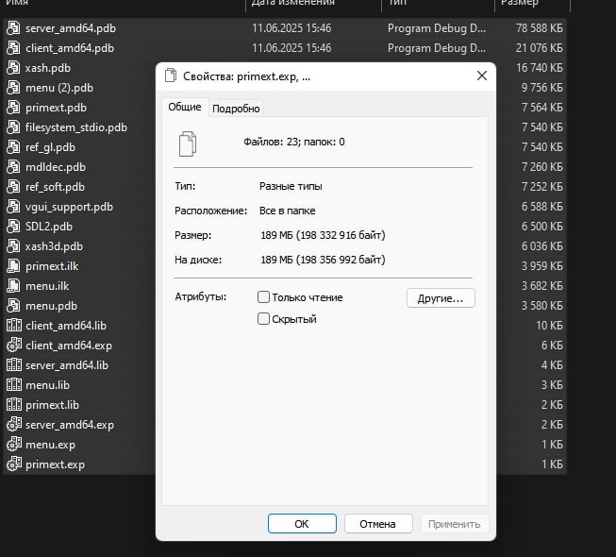Click the "Отмена" button
Viewport: 616px width, 557px height.
tap(377, 524)
